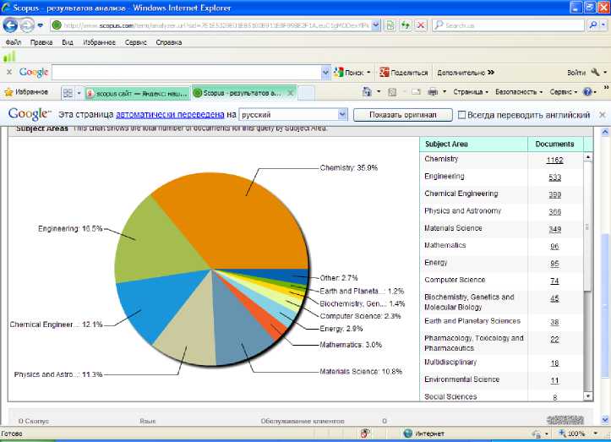Click the blue Help question mark icon
This screenshot has height=442, width=611.
587,92
